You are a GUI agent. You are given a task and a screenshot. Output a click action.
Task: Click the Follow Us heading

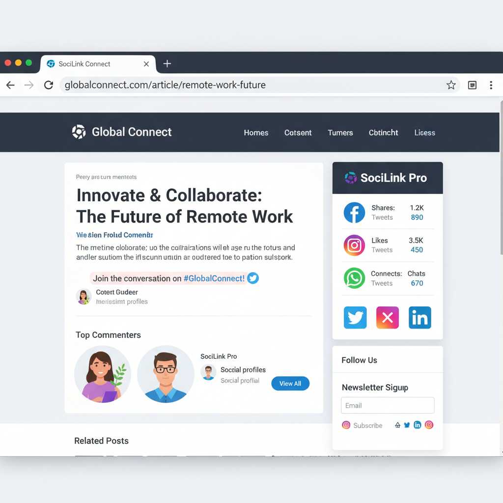(359, 360)
